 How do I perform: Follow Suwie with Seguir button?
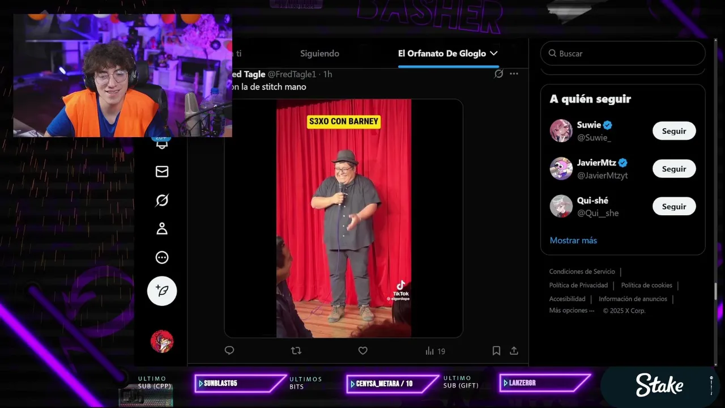click(x=674, y=131)
